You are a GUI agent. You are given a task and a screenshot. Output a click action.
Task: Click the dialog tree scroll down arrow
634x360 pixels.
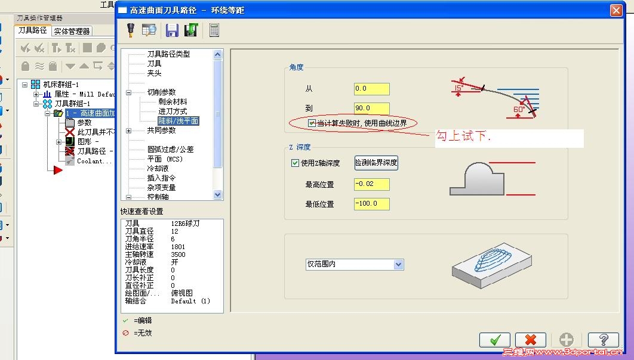click(x=217, y=195)
